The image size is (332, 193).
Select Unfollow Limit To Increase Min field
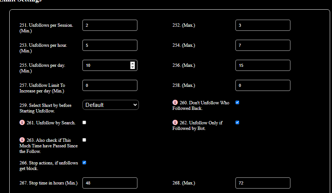click(110, 85)
